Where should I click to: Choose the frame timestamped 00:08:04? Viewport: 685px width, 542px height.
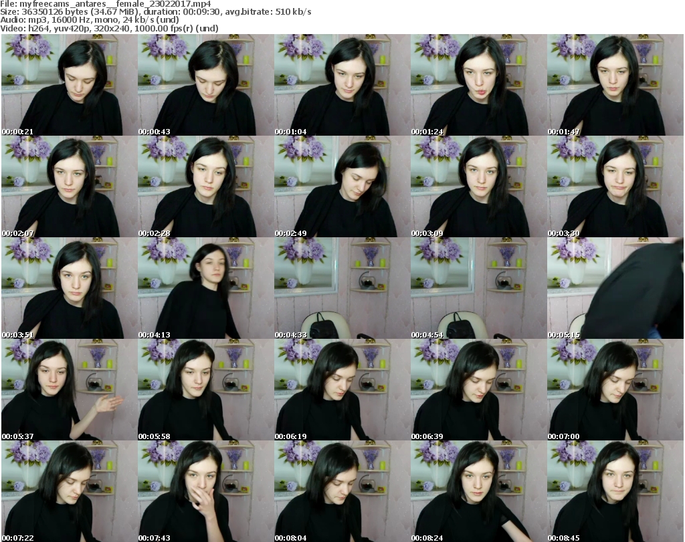pos(342,491)
